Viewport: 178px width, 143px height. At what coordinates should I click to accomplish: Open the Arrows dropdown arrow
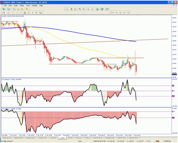[x=42, y=13]
